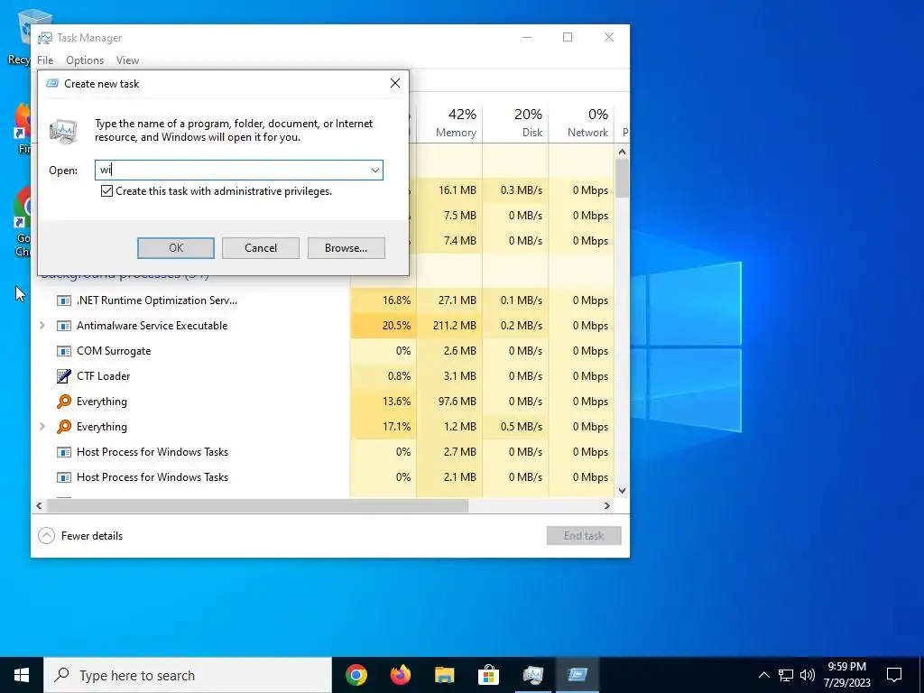Select the COM Surrogate process row
Viewport: 924px width, 693px height.
[x=323, y=351]
